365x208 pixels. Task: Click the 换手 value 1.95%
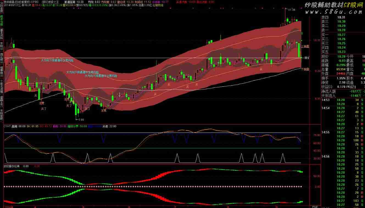pyautogui.click(x=341, y=78)
